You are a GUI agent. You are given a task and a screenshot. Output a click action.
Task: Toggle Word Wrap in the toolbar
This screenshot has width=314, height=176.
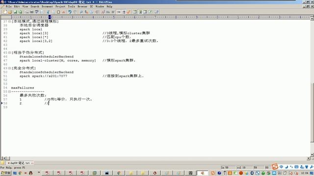click(113, 12)
